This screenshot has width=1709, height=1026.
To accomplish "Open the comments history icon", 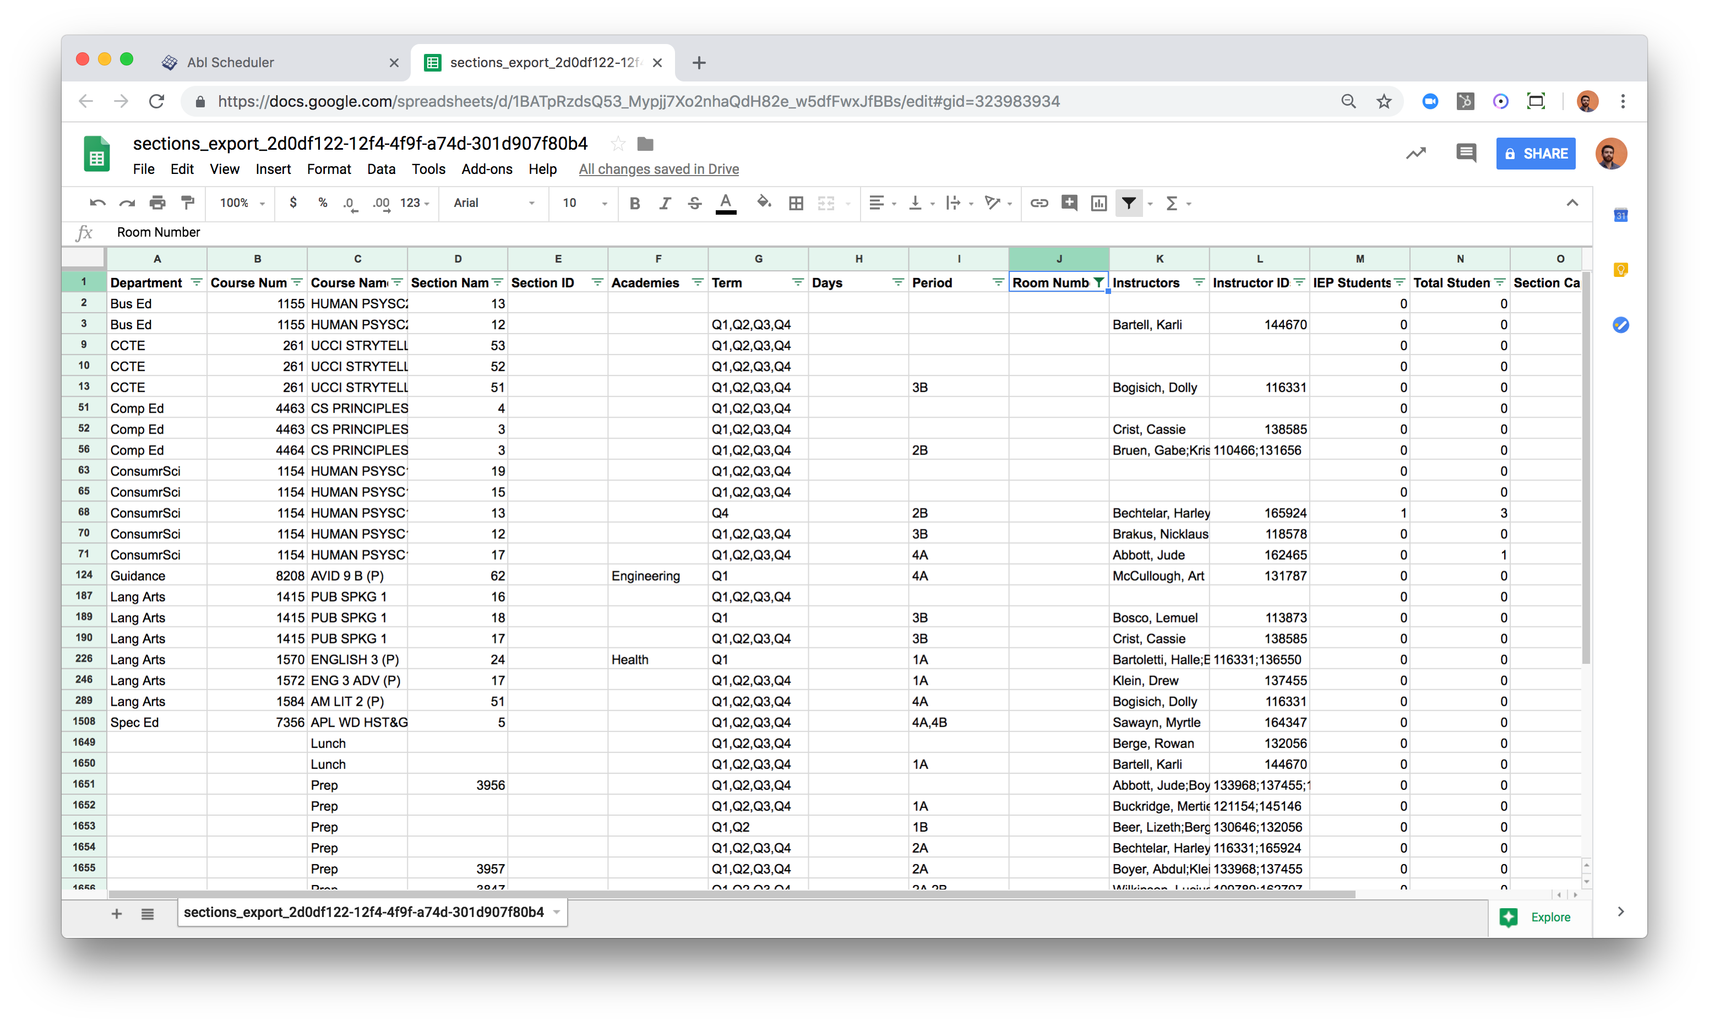I will tap(1466, 153).
